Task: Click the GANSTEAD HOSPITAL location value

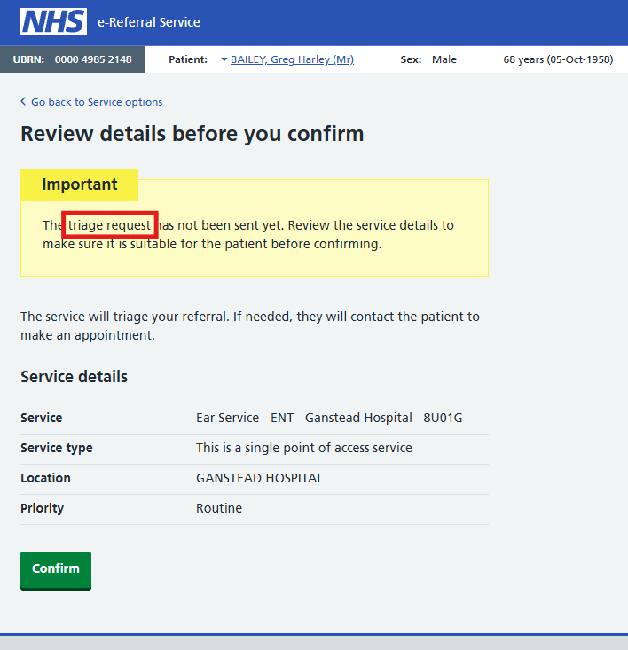Action: point(260,478)
